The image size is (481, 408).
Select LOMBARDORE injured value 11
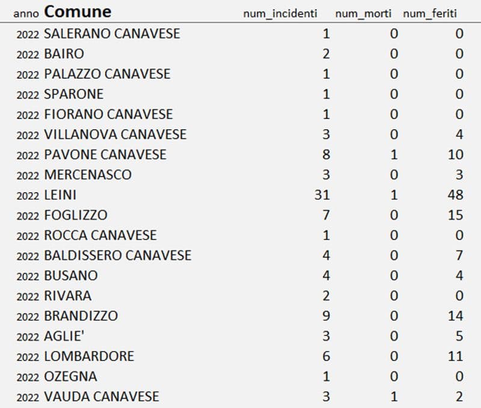(455, 356)
